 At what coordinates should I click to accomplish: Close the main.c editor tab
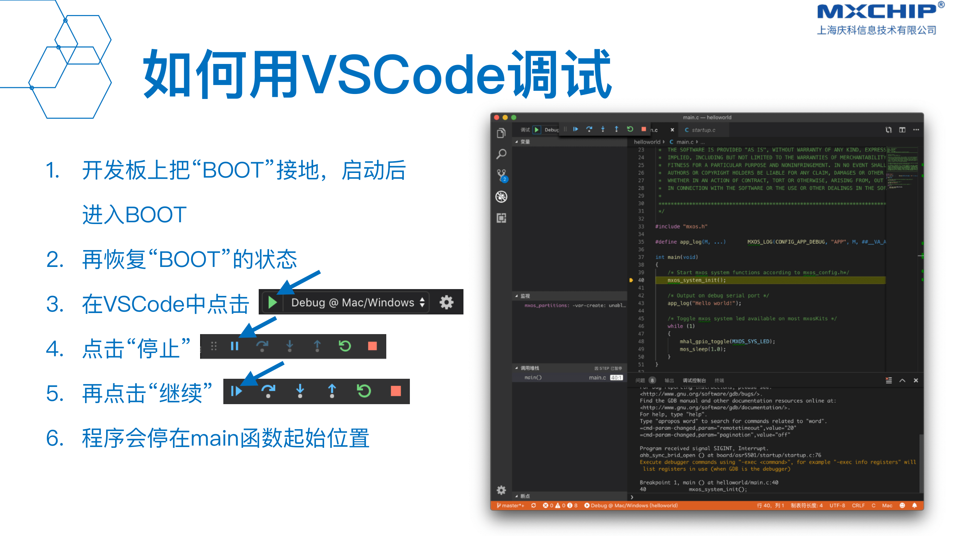coord(672,130)
